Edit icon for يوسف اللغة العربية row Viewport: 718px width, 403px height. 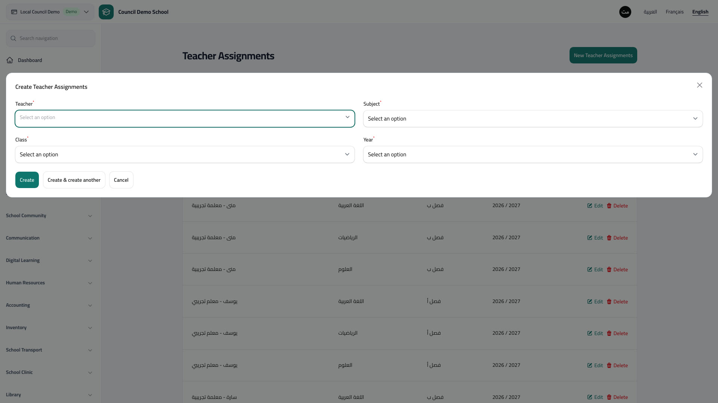590,302
